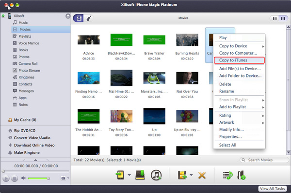Mute the player volume speaker icon
Screen dimensions: 291x193
(x=23, y=178)
